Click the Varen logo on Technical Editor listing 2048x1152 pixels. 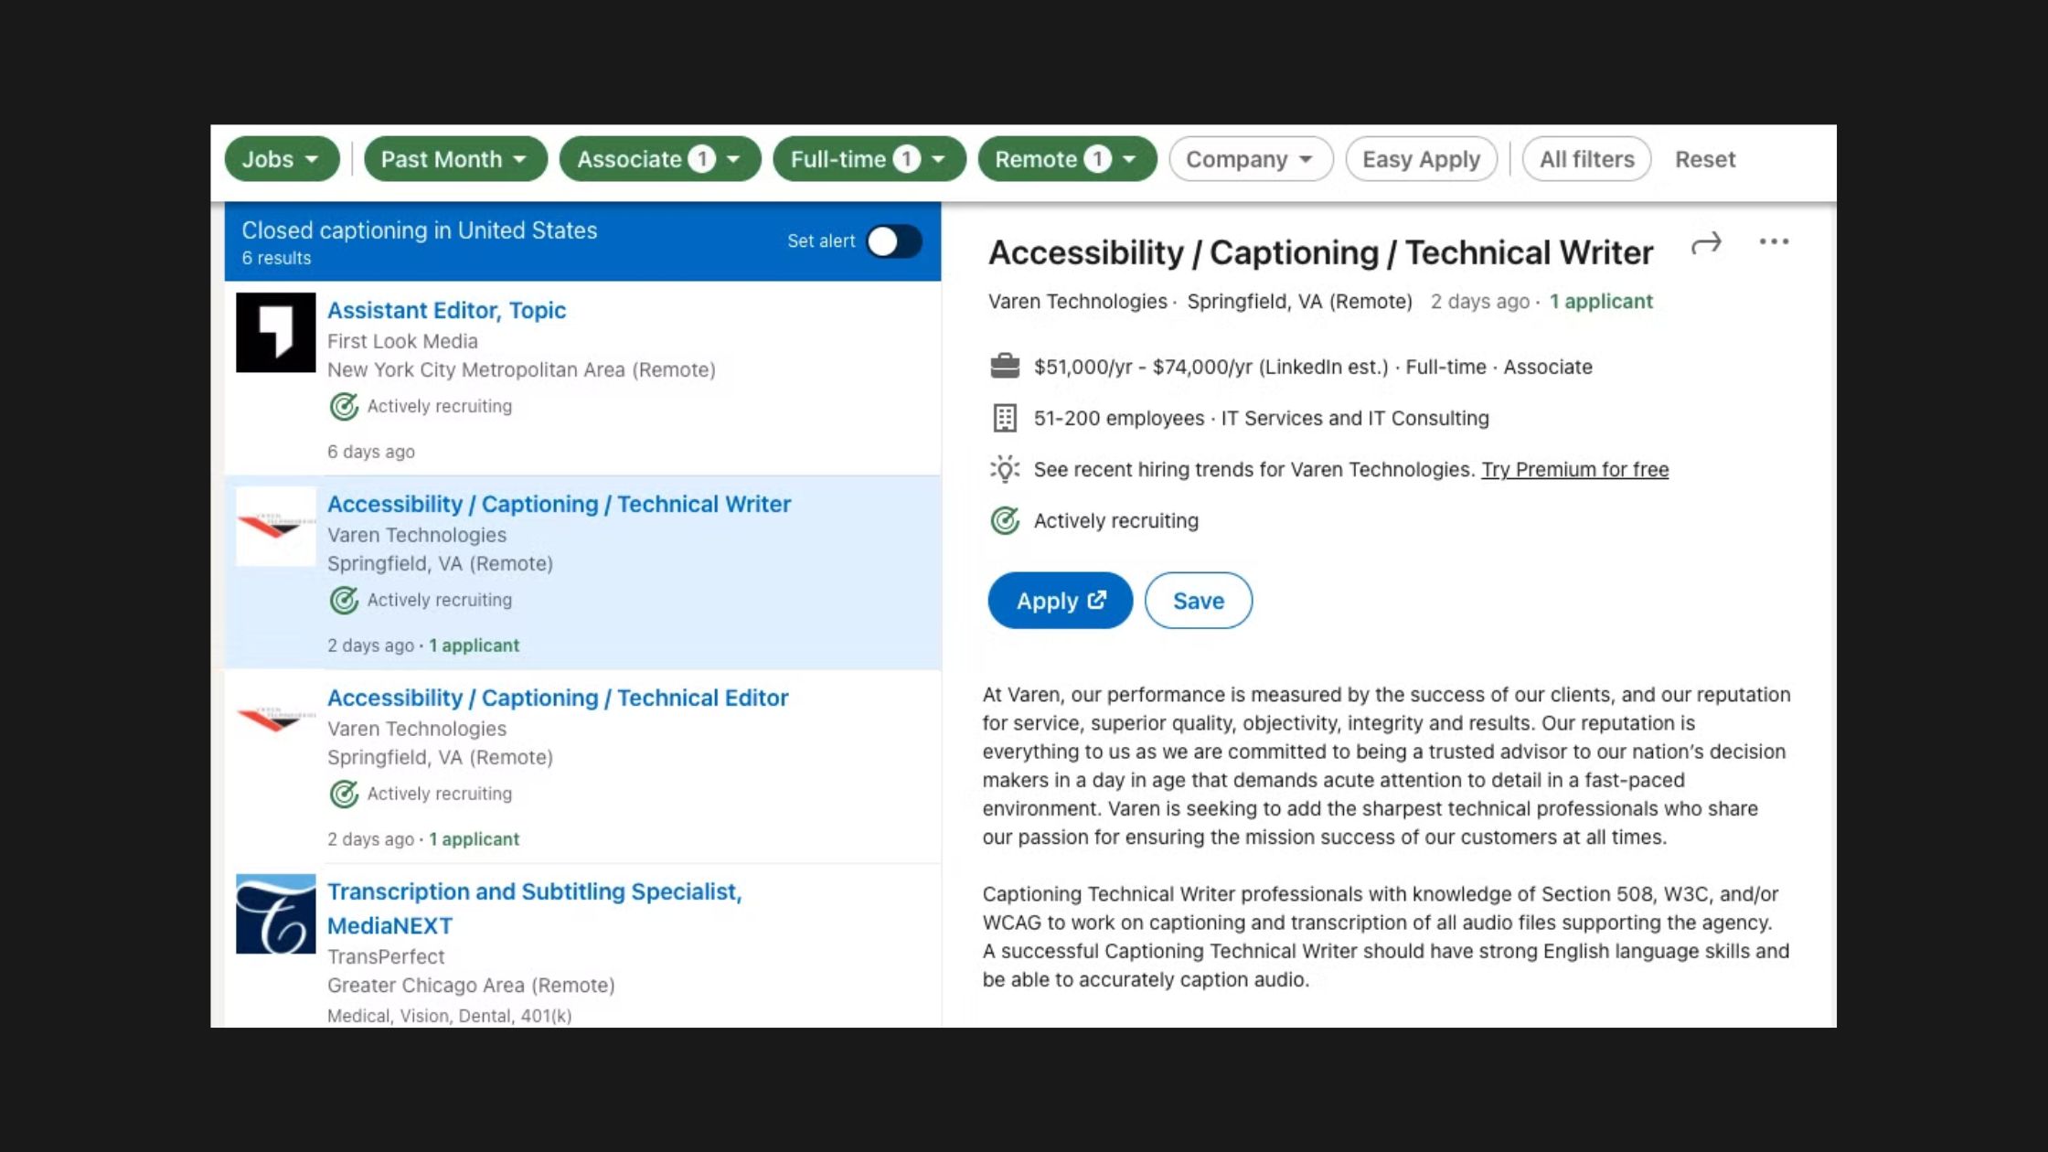276,720
